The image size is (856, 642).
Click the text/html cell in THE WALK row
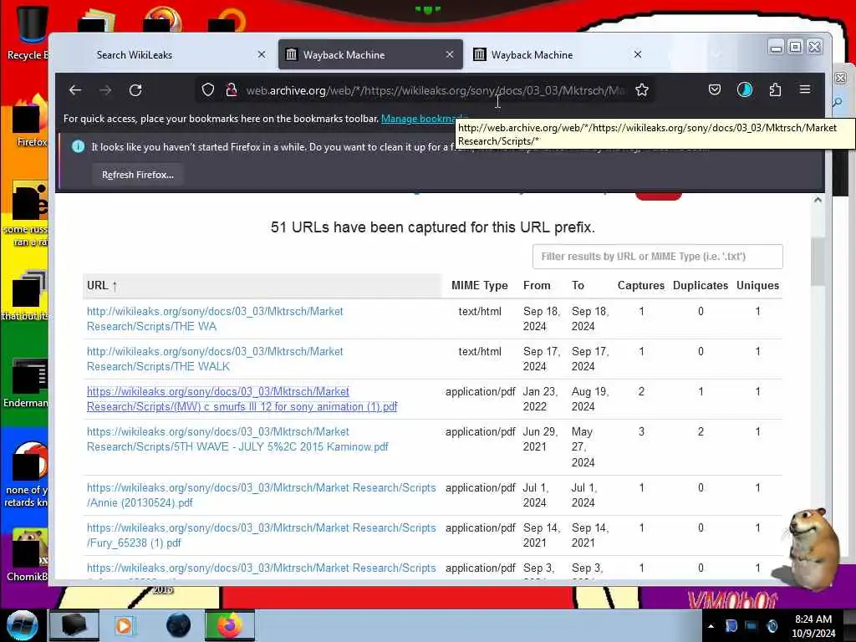click(480, 352)
